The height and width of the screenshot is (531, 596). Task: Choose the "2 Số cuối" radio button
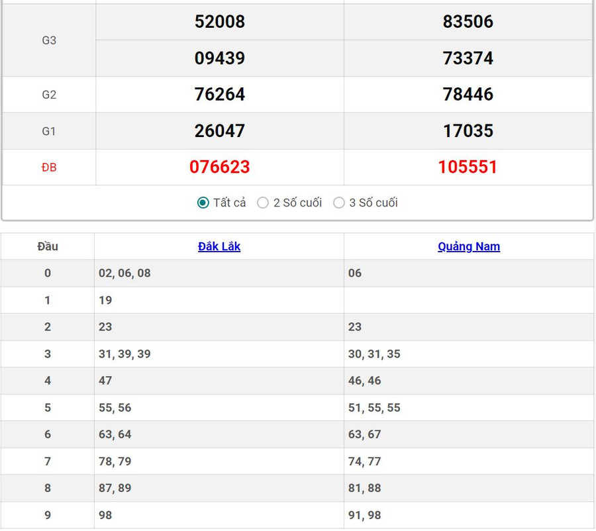pos(263,203)
